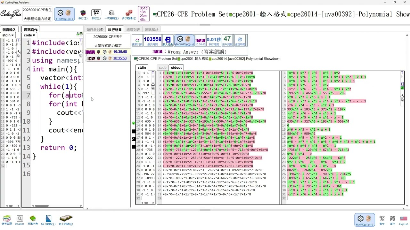410x230 pixels.
Task: Click cpe26014 Polynomial Showdown breadcrumb in result panel
Action: (245, 59)
